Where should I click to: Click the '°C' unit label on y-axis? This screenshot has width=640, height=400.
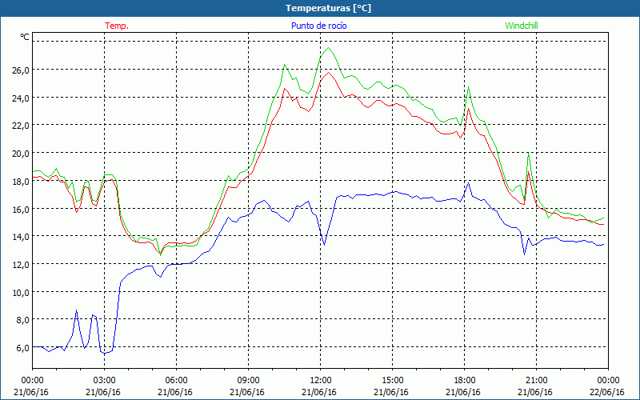click(25, 37)
